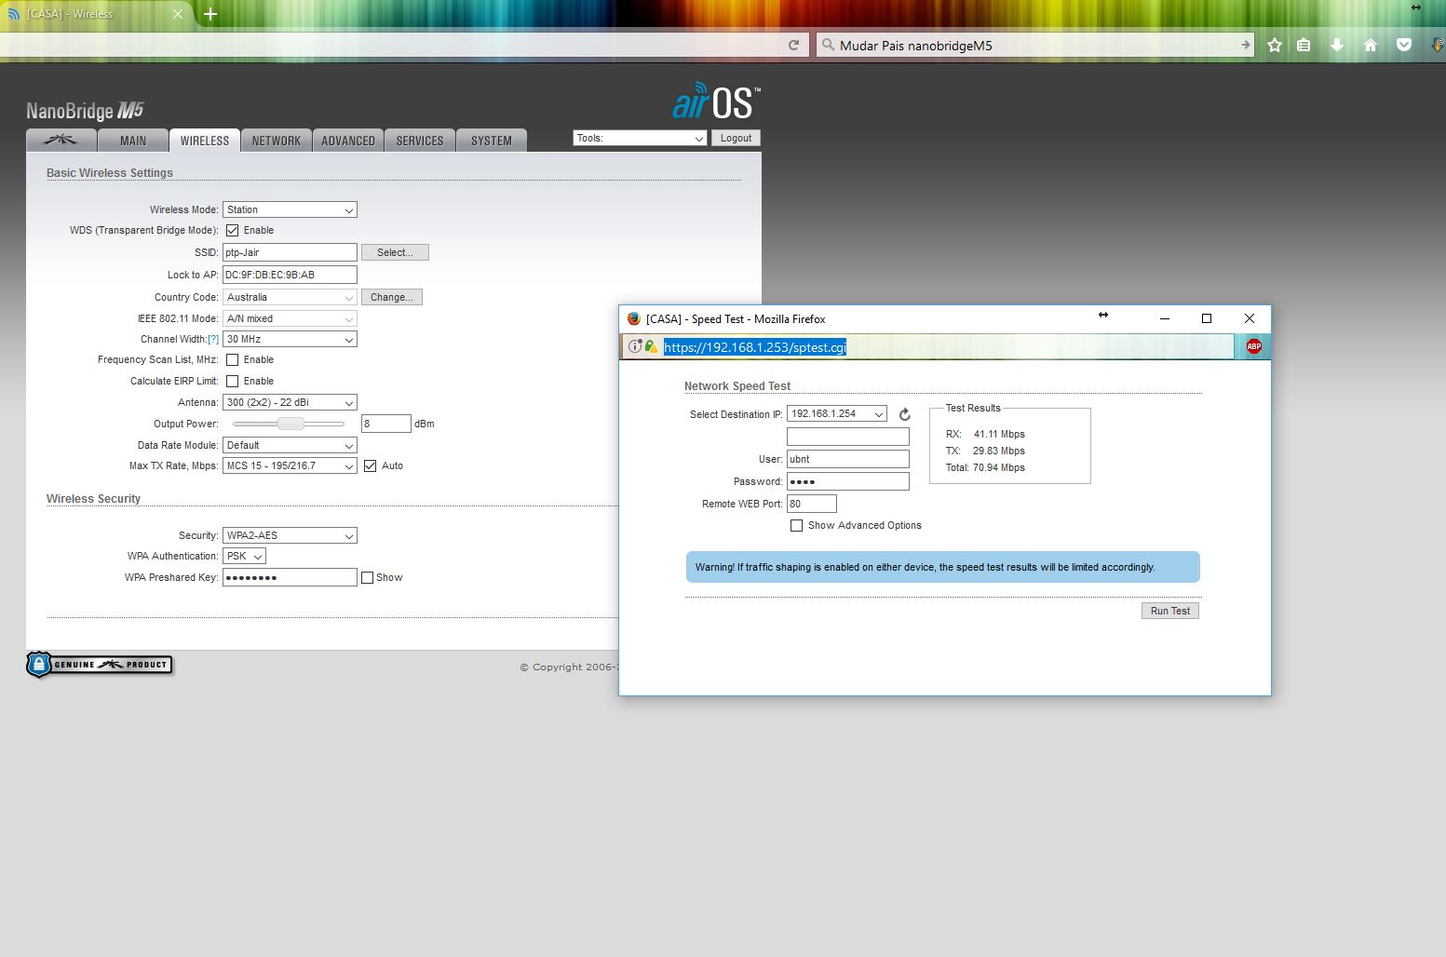This screenshot has width=1446, height=957.
Task: Maximize the Speed Test window
Action: [1207, 318]
